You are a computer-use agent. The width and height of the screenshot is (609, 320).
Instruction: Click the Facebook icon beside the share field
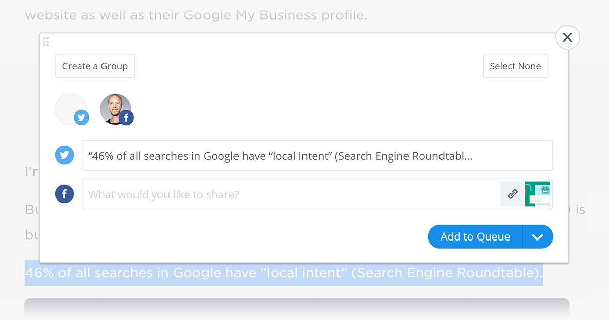coord(64,194)
